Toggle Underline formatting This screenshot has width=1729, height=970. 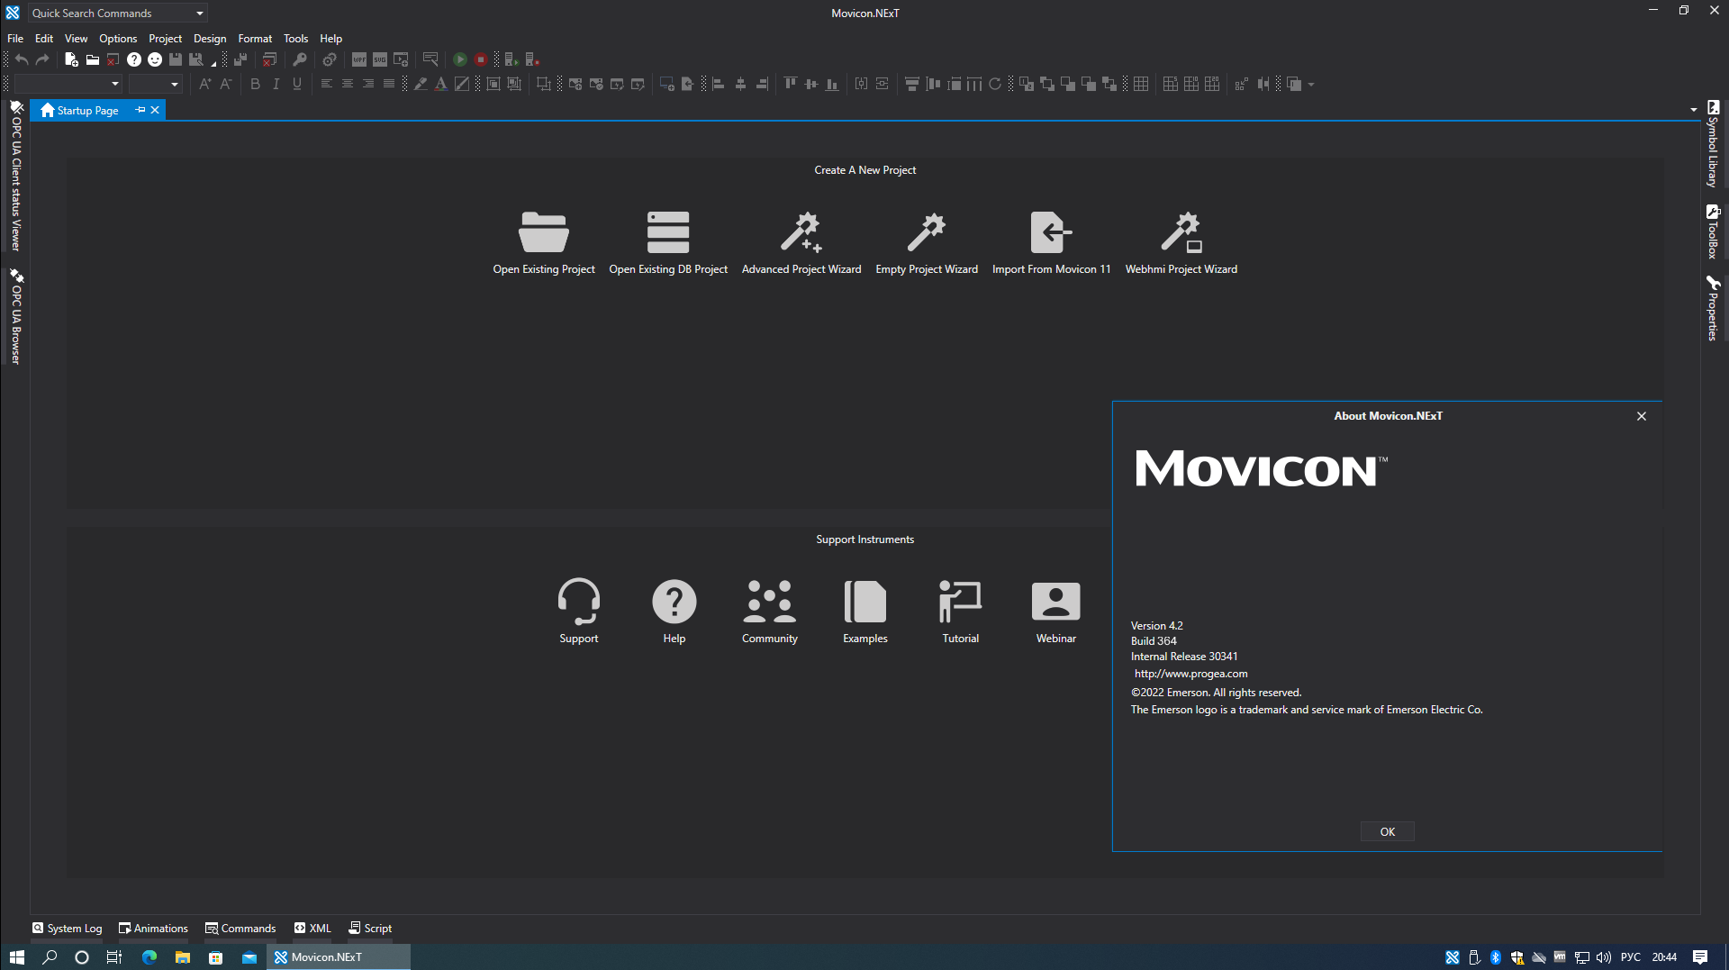point(297,84)
